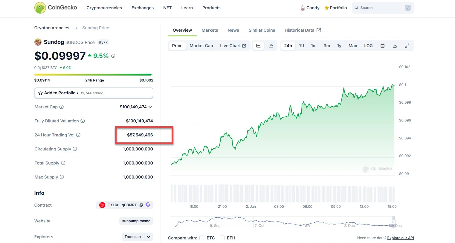Check the ETH compare box

[222, 238]
